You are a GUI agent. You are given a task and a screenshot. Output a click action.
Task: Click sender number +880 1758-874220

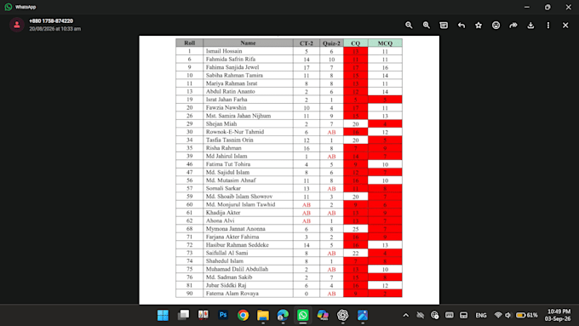[51, 21]
